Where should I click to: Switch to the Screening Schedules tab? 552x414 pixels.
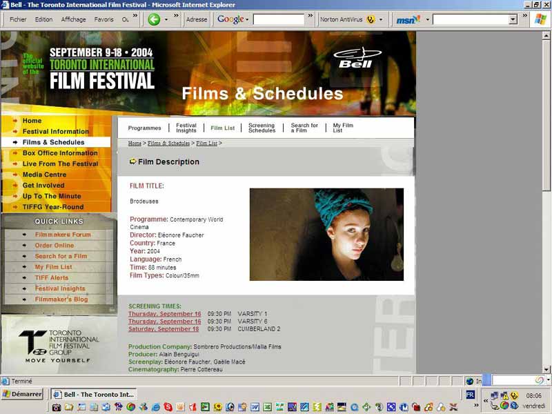262,128
